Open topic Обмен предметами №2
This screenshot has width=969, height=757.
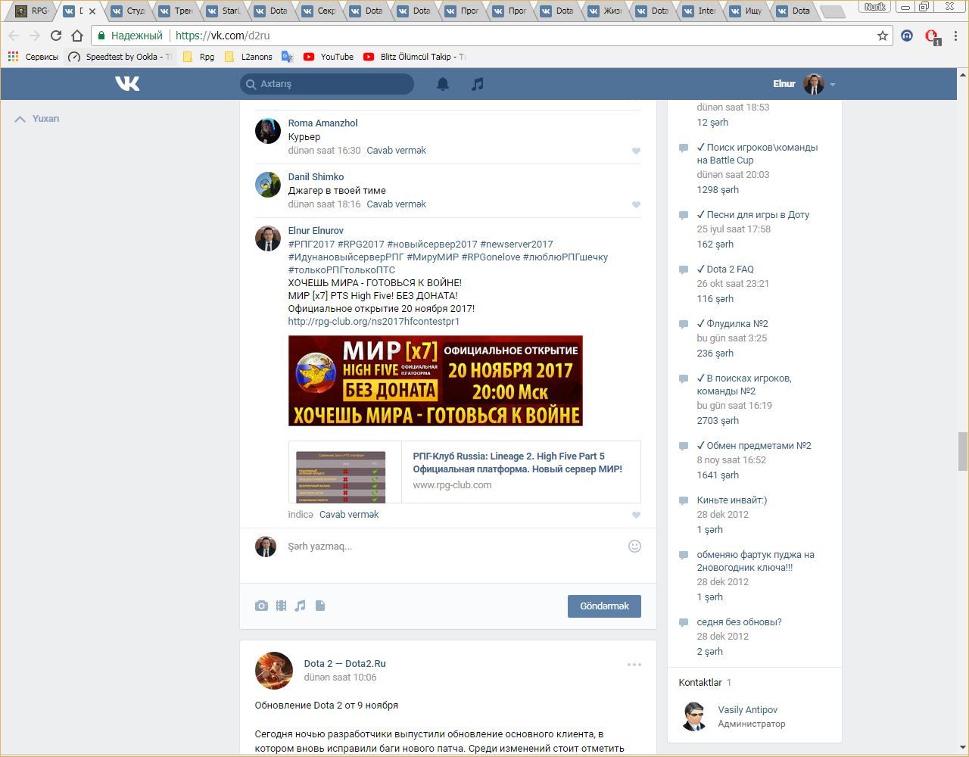pyautogui.click(x=754, y=446)
